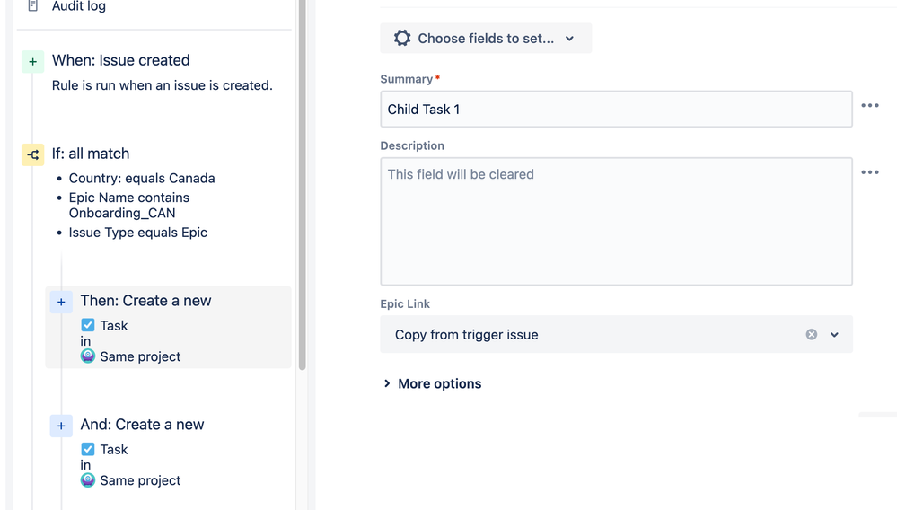The height and width of the screenshot is (510, 897).
Task: Click the Task checkbox icon under Then
Action: tap(88, 326)
